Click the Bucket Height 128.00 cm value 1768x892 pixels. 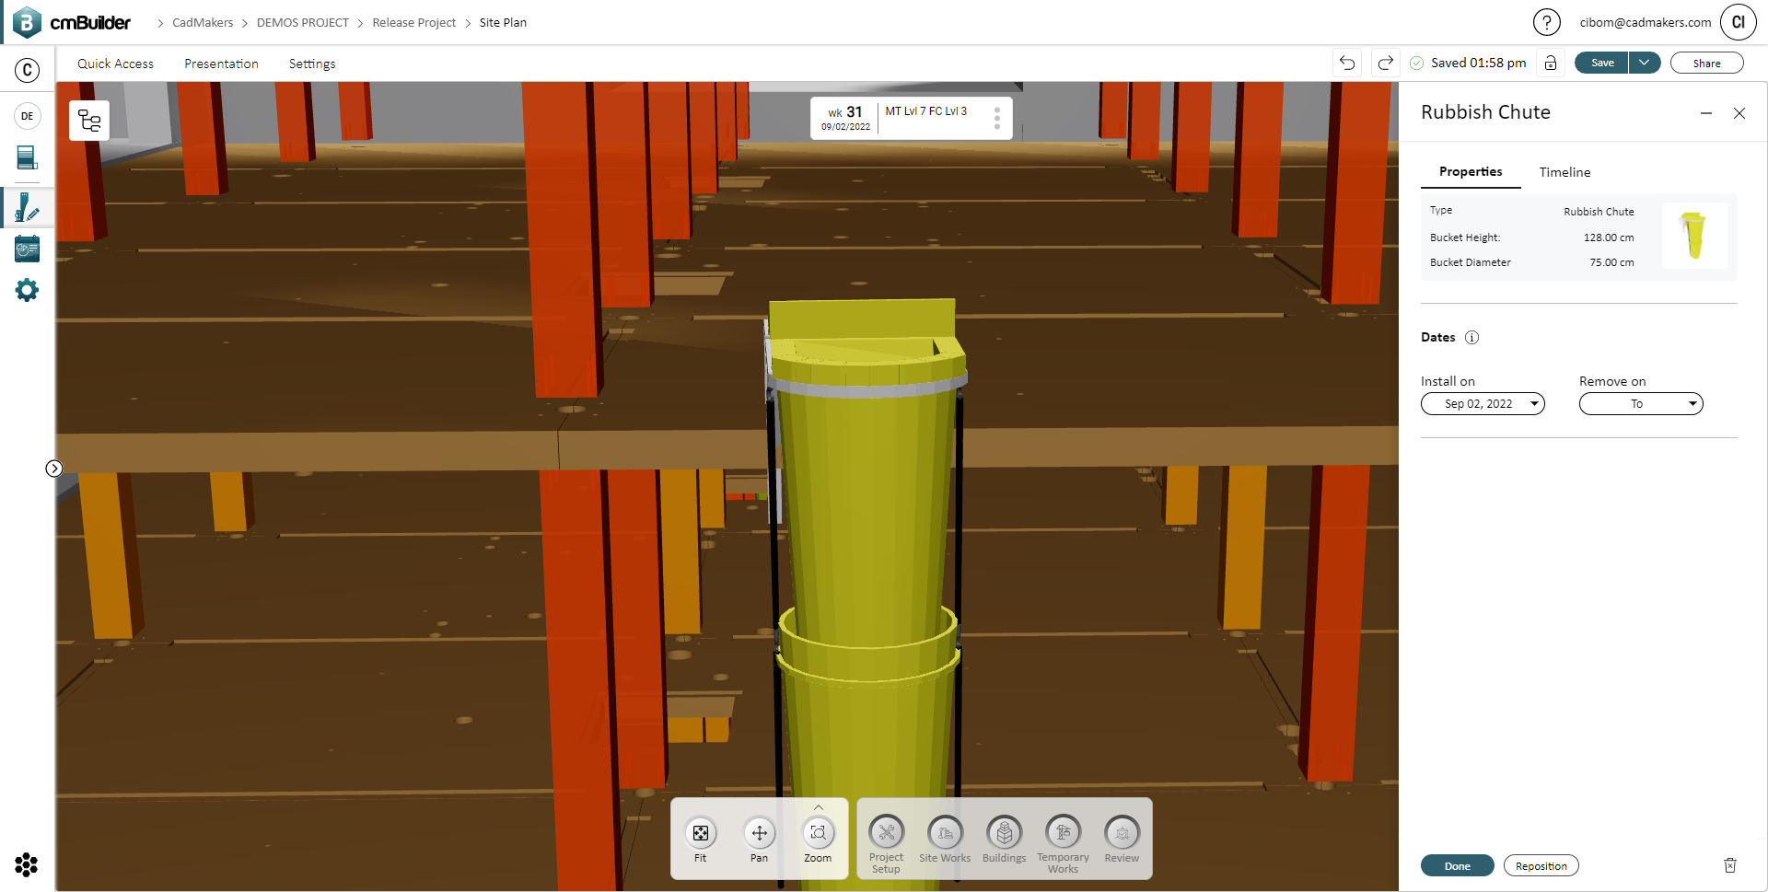1609,237
